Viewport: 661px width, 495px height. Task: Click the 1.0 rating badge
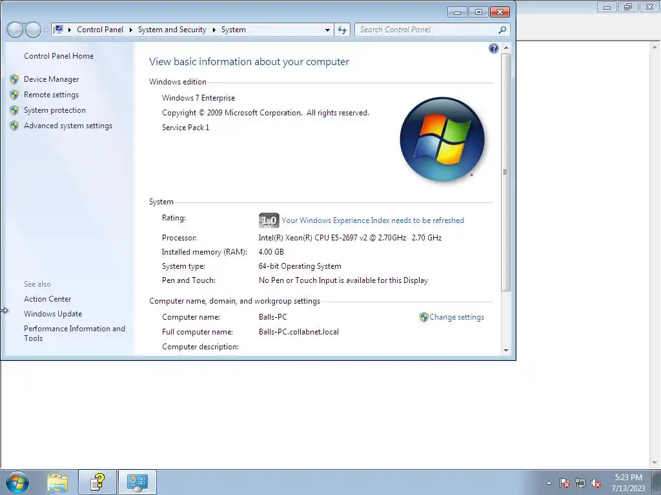[x=269, y=220]
